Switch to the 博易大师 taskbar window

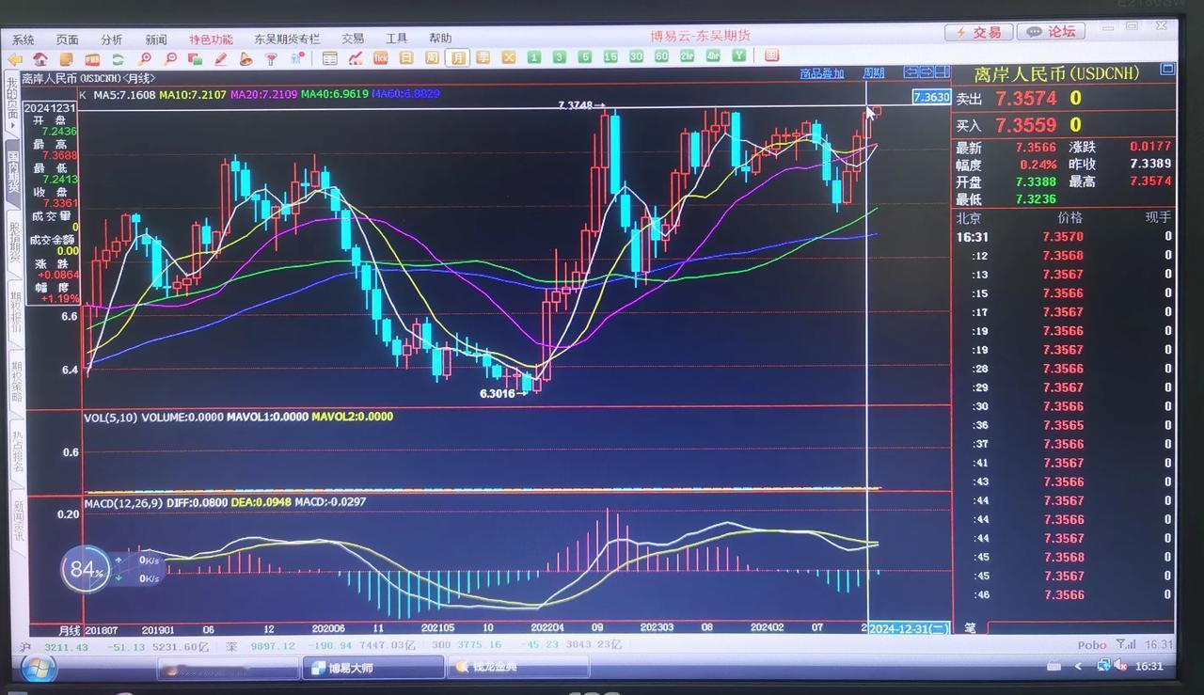coord(373,668)
